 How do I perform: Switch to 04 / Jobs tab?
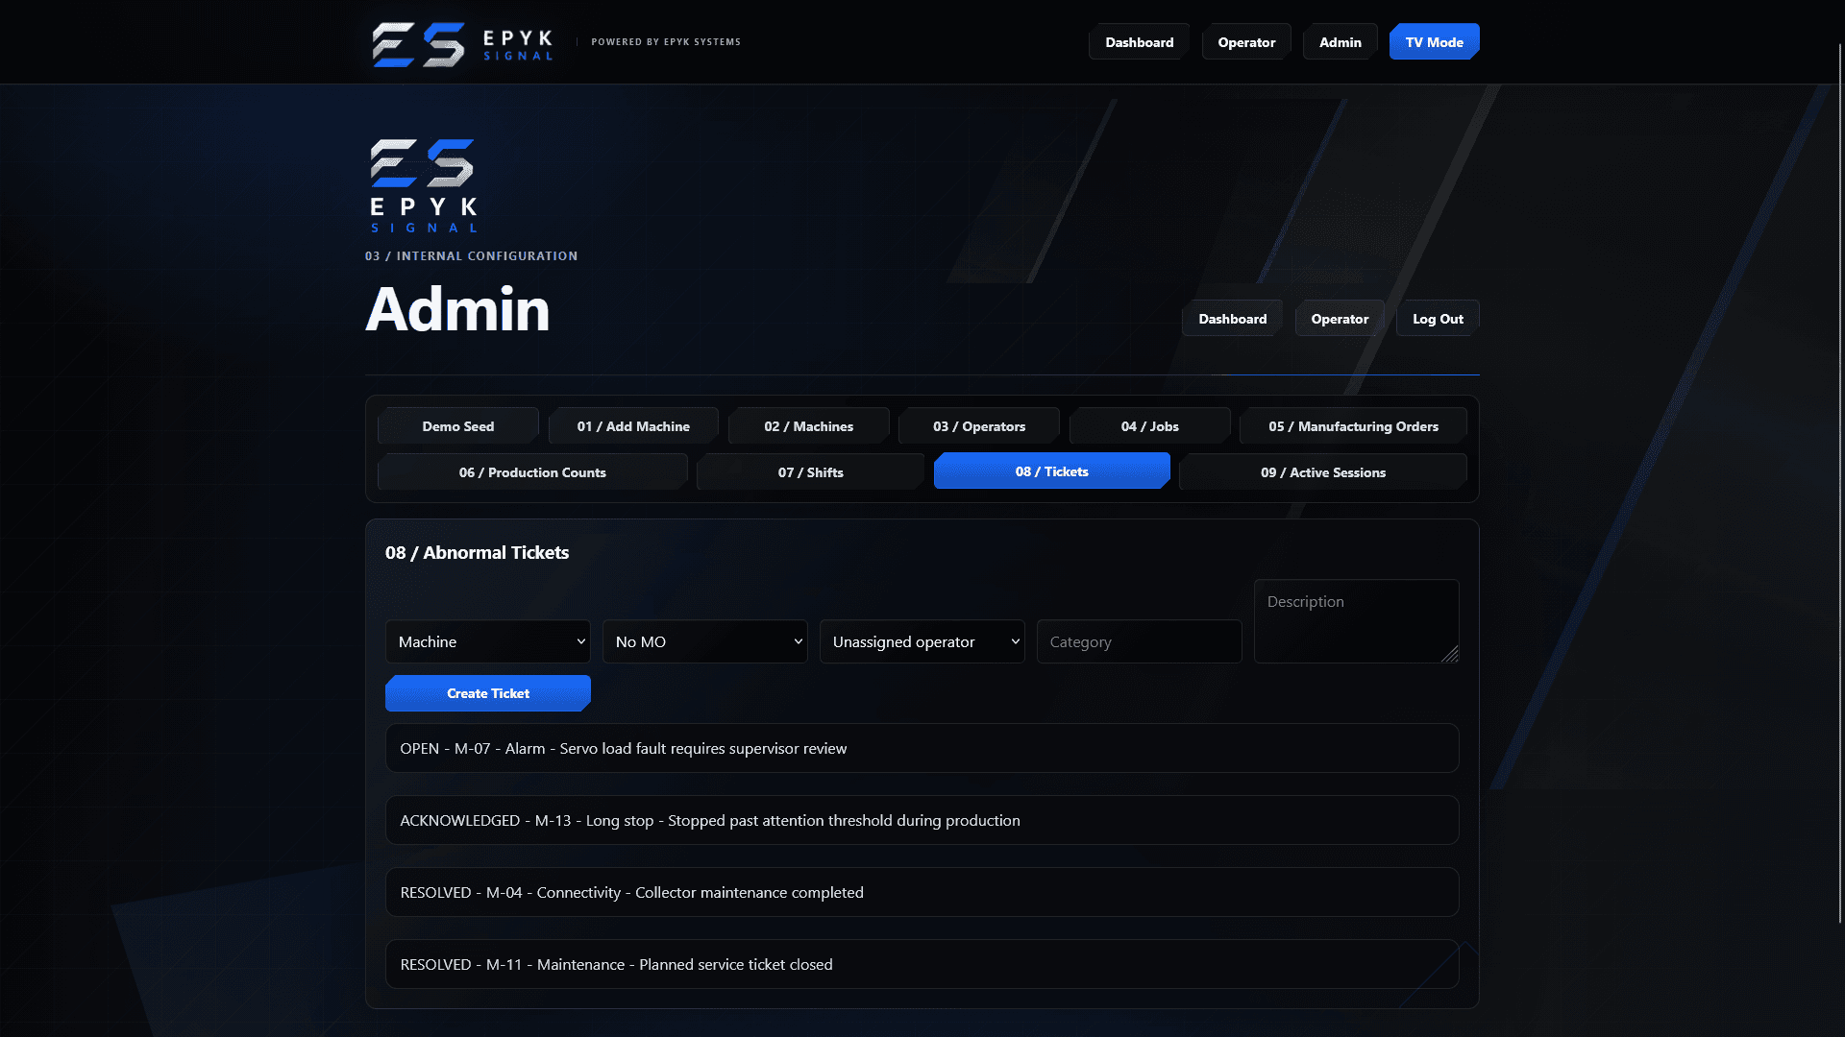click(x=1149, y=426)
